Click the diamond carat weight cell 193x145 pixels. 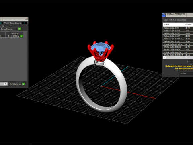(x=16, y=36)
